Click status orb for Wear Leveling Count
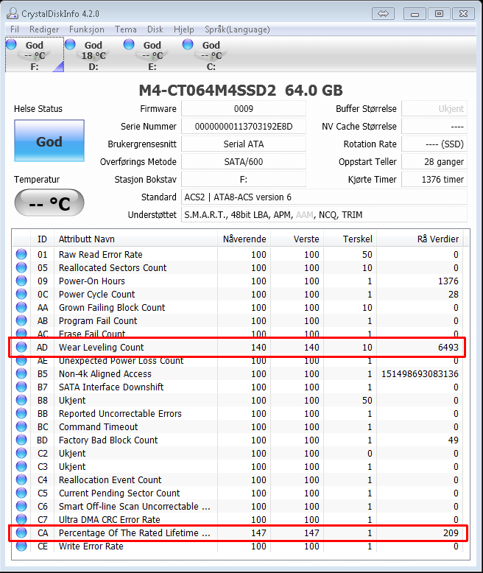This screenshot has width=483, height=573. coord(21,347)
